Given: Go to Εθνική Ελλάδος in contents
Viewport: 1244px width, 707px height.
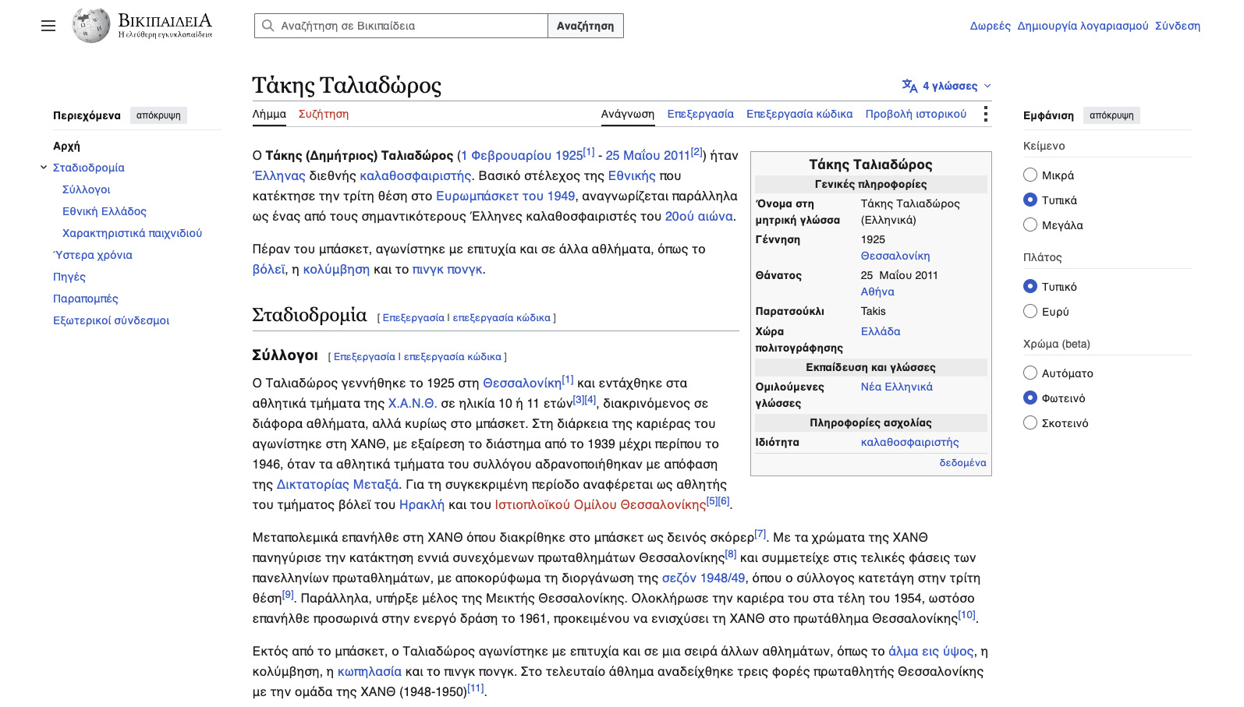Looking at the screenshot, I should pyautogui.click(x=105, y=211).
